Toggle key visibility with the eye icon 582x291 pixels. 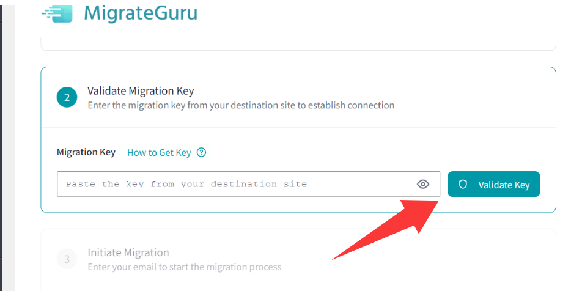pyautogui.click(x=423, y=184)
